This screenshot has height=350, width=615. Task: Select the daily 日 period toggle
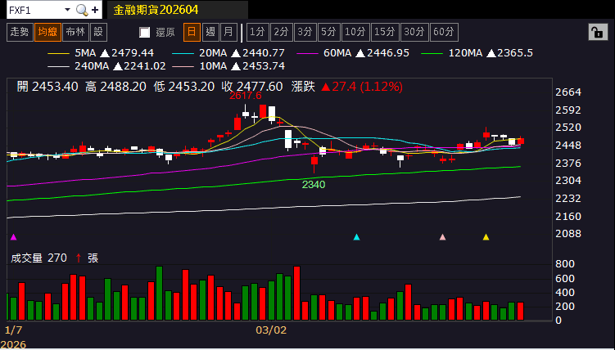click(192, 32)
